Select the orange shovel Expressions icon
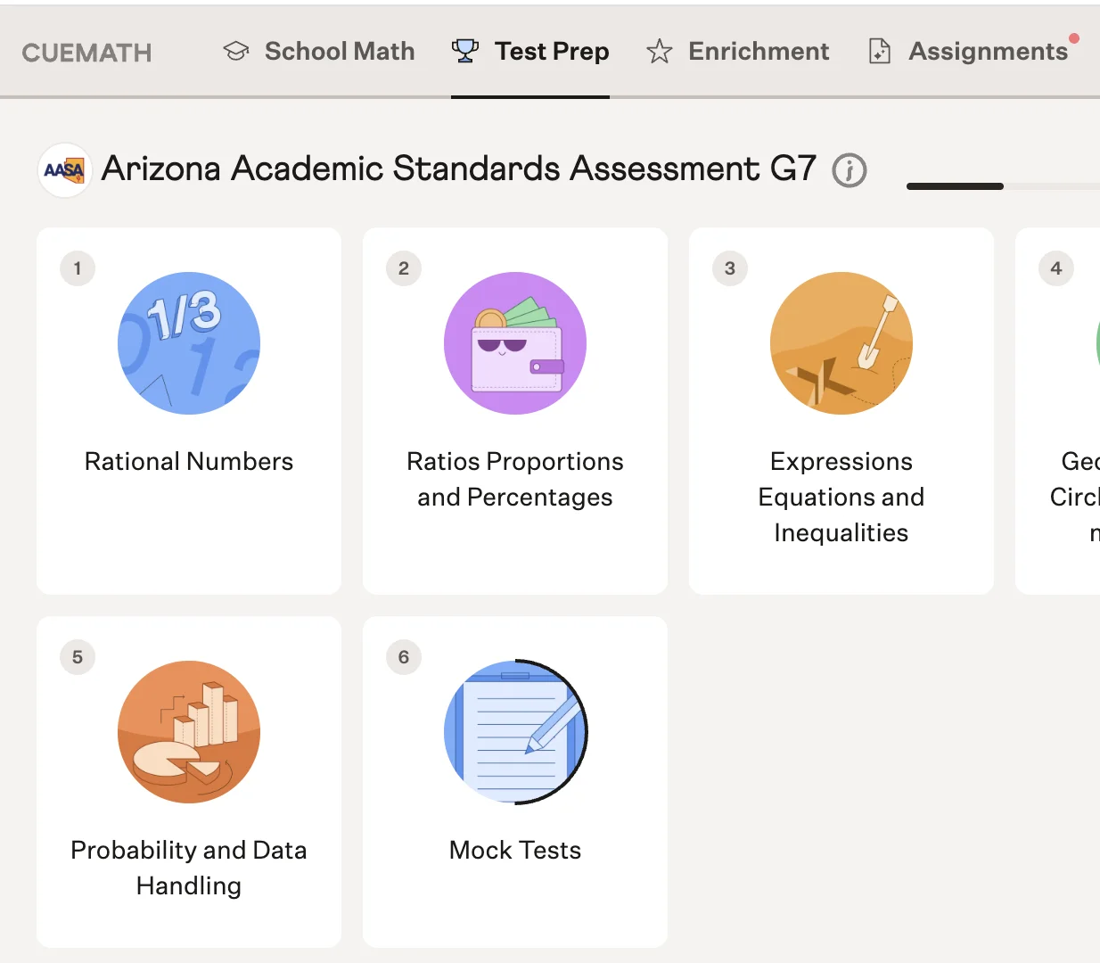Image resolution: width=1100 pixels, height=963 pixels. (841, 343)
